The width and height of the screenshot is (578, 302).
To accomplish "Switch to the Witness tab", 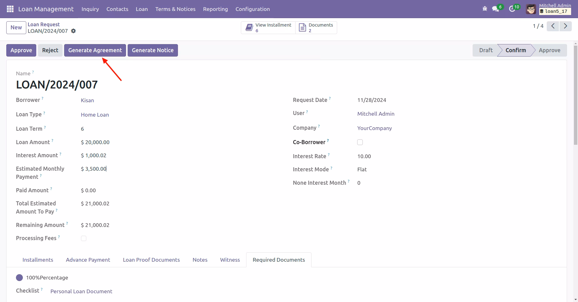I will [230, 260].
